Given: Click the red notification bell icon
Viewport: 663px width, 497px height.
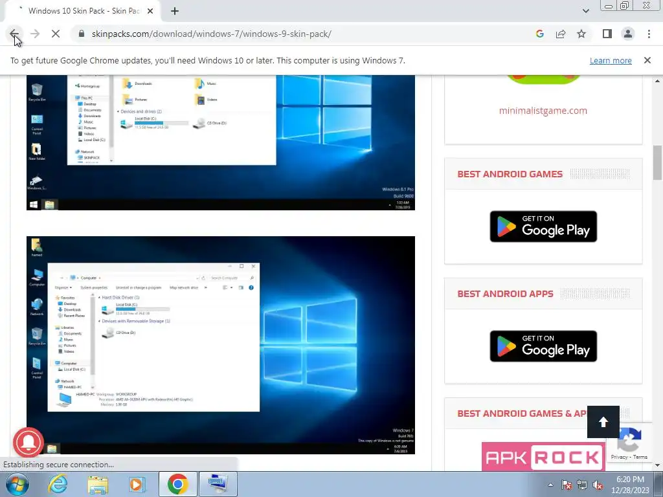Looking at the screenshot, I should click(28, 443).
